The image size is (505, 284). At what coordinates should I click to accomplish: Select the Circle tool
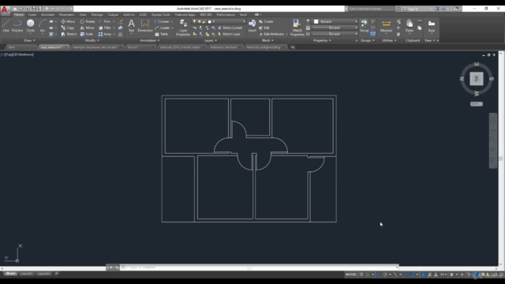click(30, 25)
